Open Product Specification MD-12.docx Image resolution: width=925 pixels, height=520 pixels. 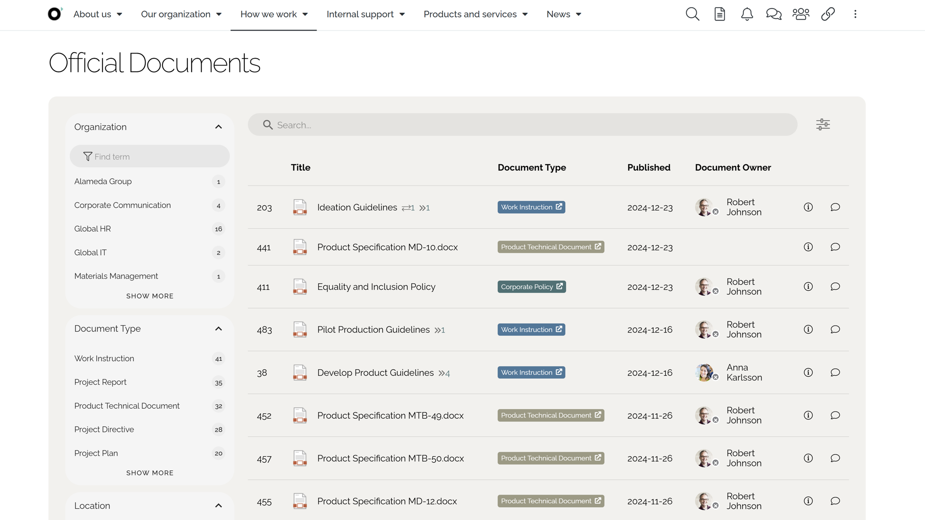pos(387,501)
